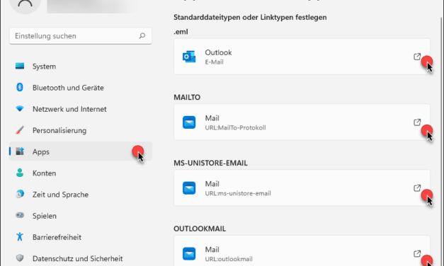Click the Mail card under MAILTO
Image resolution: width=444 pixels, height=266 pixels.
302,122
